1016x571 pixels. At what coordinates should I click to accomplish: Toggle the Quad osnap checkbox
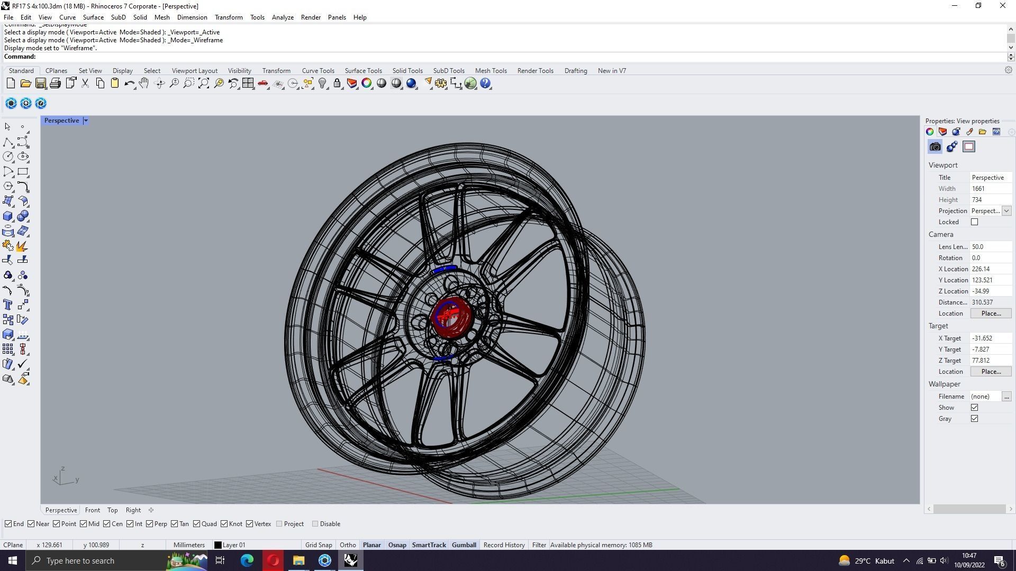coord(197,524)
